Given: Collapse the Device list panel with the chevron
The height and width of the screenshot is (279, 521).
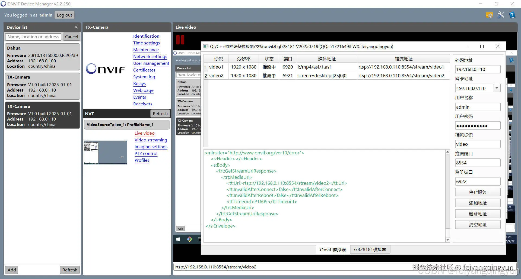Looking at the screenshot, I should 76,27.
